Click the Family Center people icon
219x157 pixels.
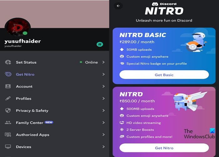pyautogui.click(x=8, y=122)
